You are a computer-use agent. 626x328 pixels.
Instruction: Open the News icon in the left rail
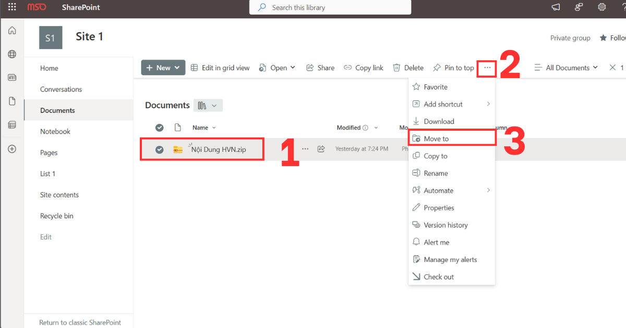click(11, 77)
